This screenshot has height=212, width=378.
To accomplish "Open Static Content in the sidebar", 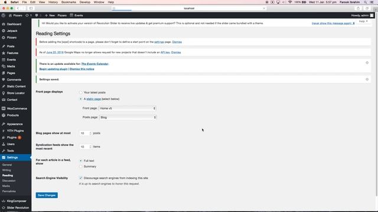I will pyautogui.click(x=15, y=87).
